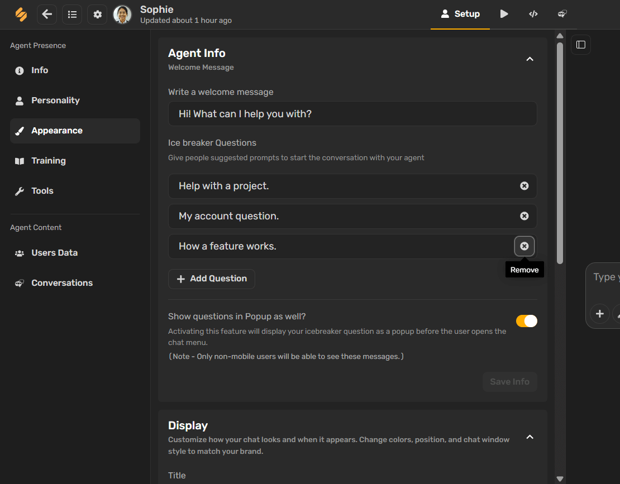Toggle the side panel layout icon
620x484 pixels.
(x=581, y=45)
